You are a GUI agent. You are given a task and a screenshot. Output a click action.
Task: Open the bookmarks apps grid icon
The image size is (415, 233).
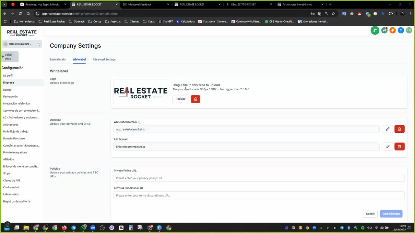click(x=6, y=21)
